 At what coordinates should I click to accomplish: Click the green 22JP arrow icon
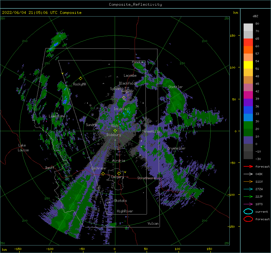(x=248, y=196)
